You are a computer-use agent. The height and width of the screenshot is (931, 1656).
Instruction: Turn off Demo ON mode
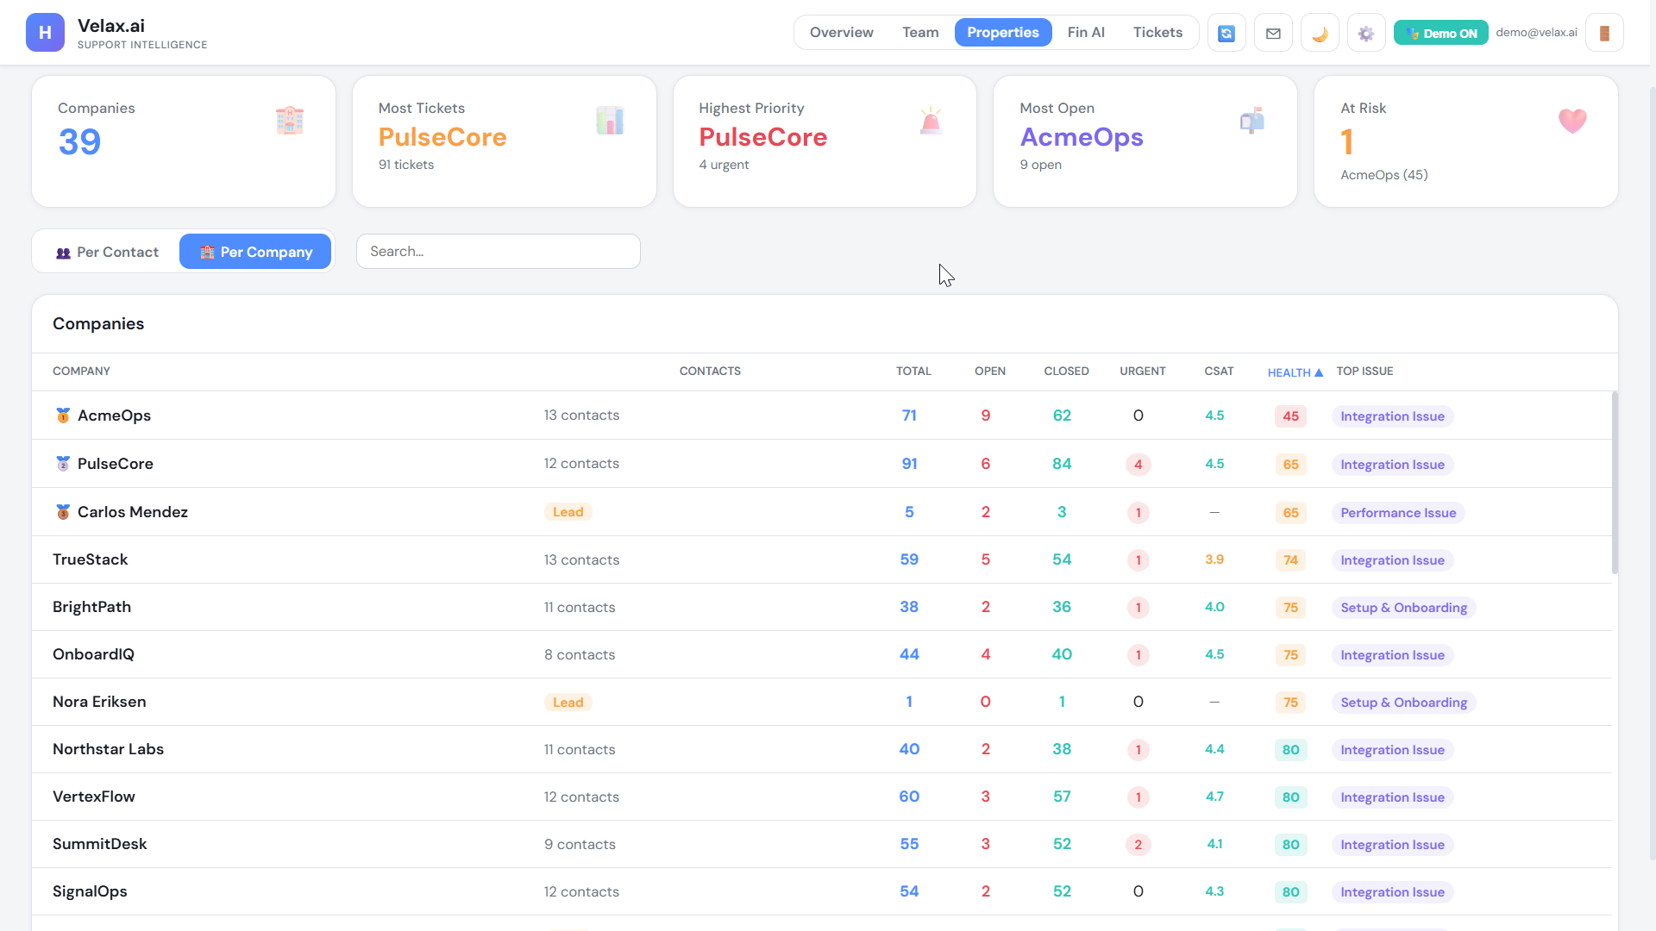(x=1440, y=34)
